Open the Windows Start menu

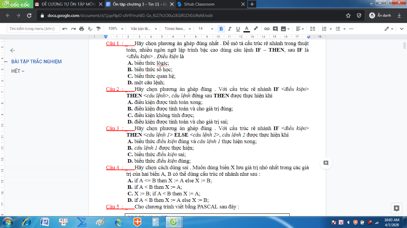pyautogui.click(x=8, y=222)
